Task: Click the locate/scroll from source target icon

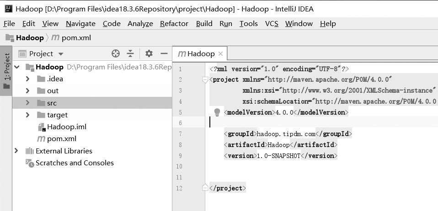Action: pos(115,53)
